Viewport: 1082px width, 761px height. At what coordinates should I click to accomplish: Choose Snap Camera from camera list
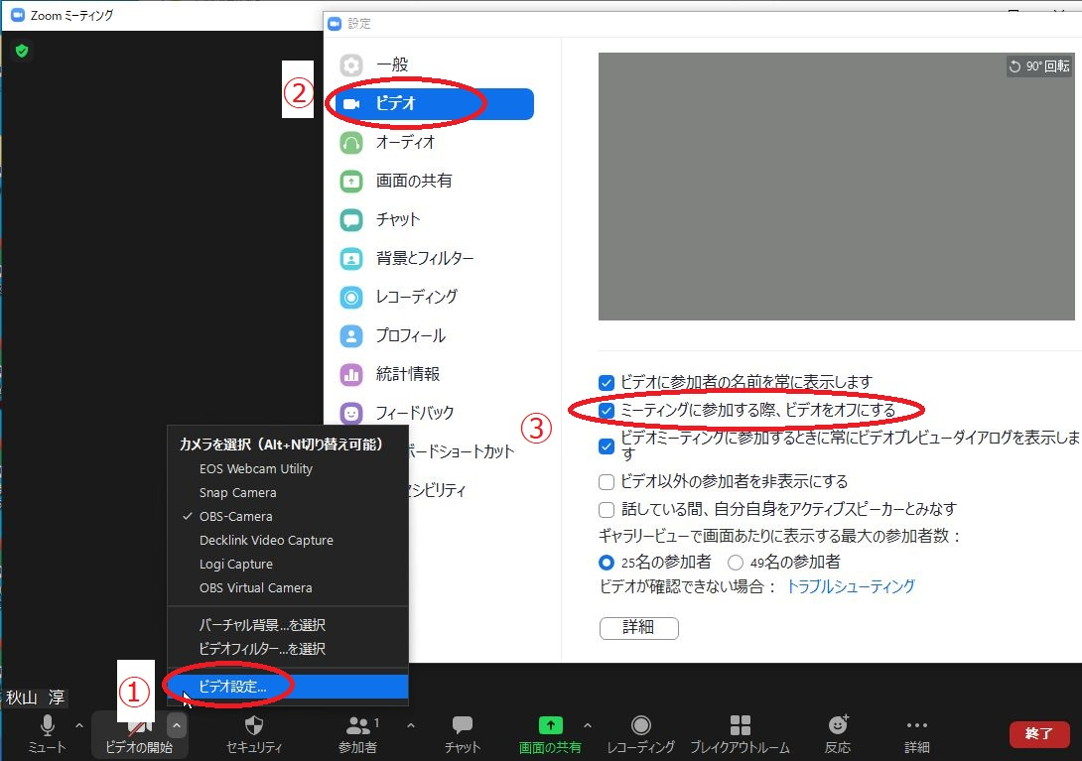(237, 493)
